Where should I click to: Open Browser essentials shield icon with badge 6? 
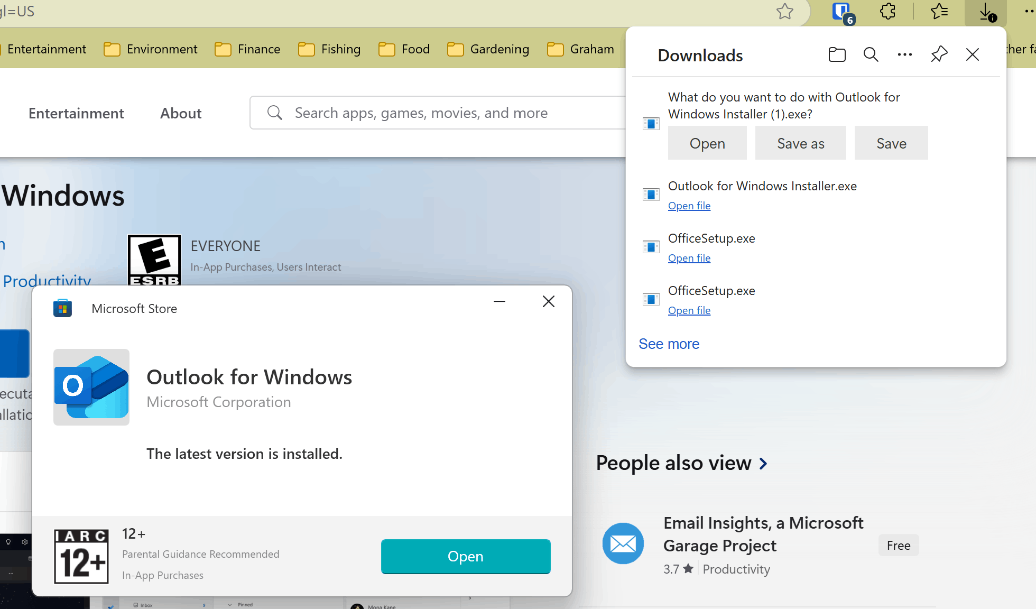[840, 11]
